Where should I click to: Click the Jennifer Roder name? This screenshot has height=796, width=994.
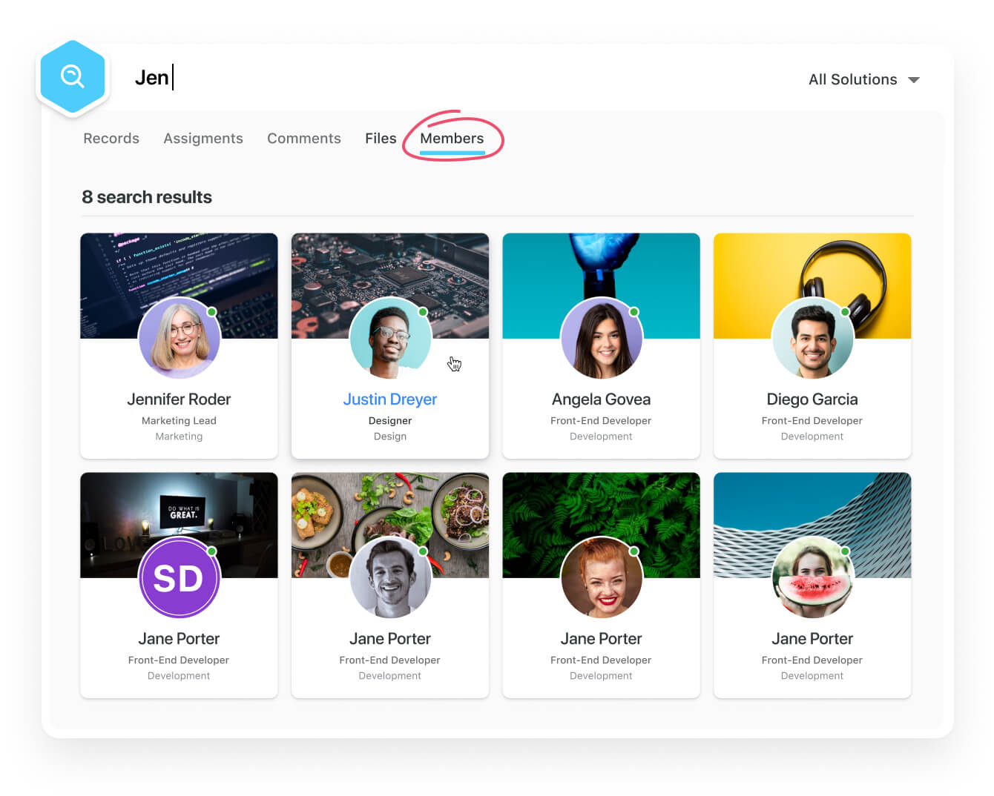pos(179,399)
